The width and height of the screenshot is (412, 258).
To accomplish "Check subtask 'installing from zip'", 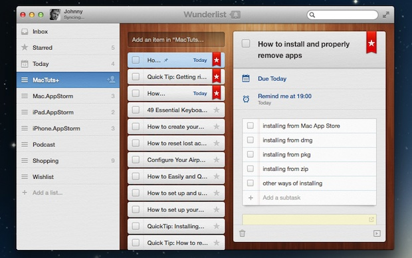I will click(x=251, y=169).
